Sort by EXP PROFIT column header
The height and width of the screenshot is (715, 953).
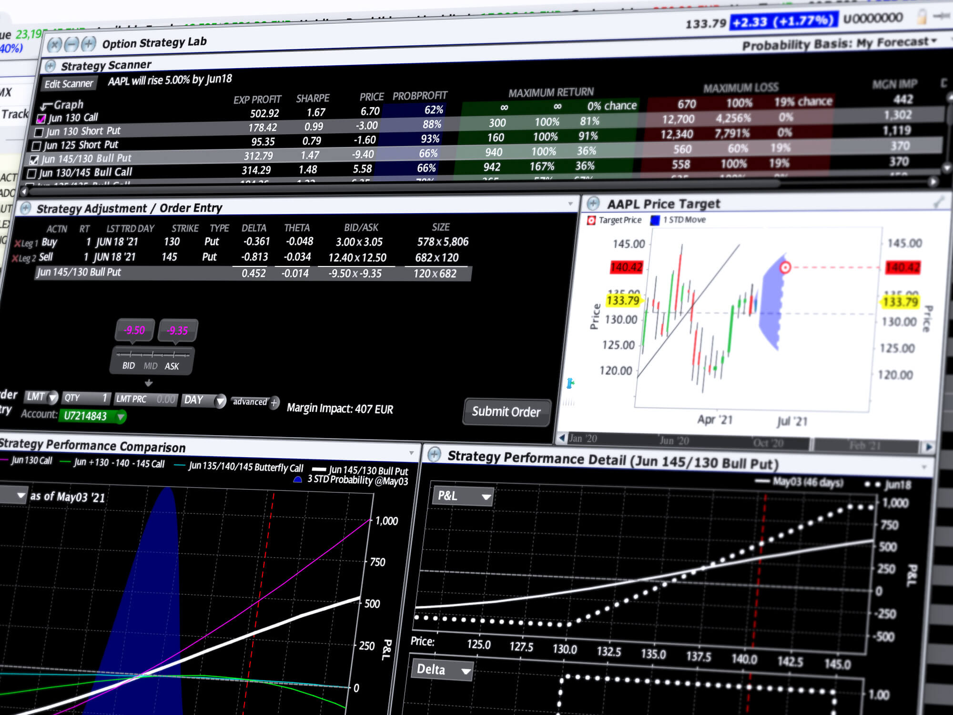click(257, 100)
